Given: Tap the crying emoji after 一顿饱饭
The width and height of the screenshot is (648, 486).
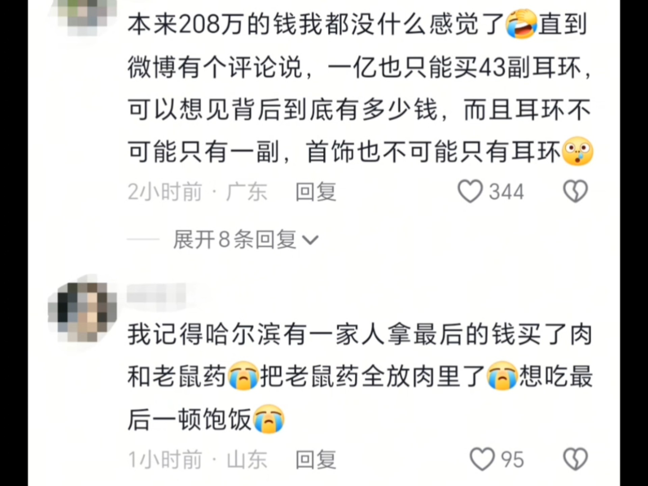Looking at the screenshot, I should click(269, 418).
